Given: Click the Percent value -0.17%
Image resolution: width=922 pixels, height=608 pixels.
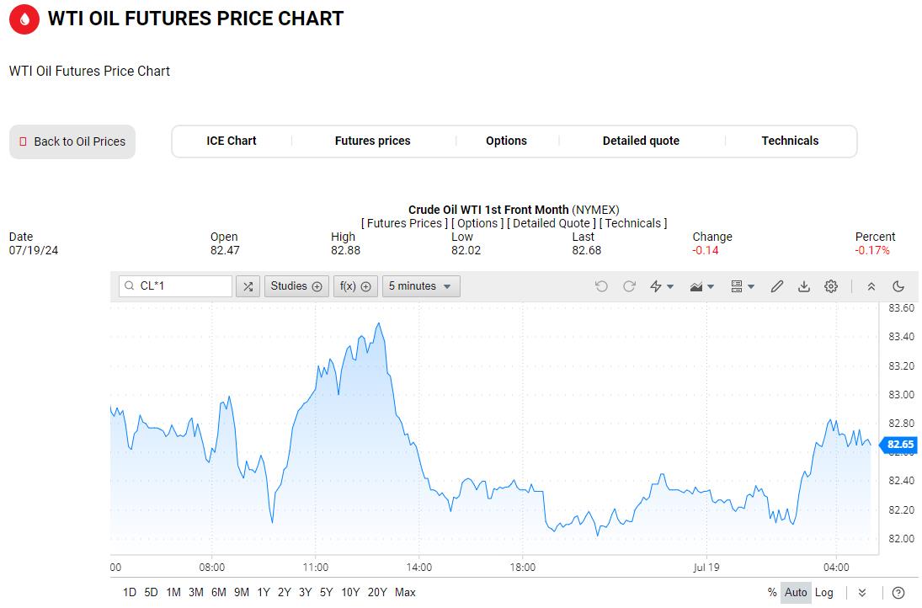Looking at the screenshot, I should 872,250.
